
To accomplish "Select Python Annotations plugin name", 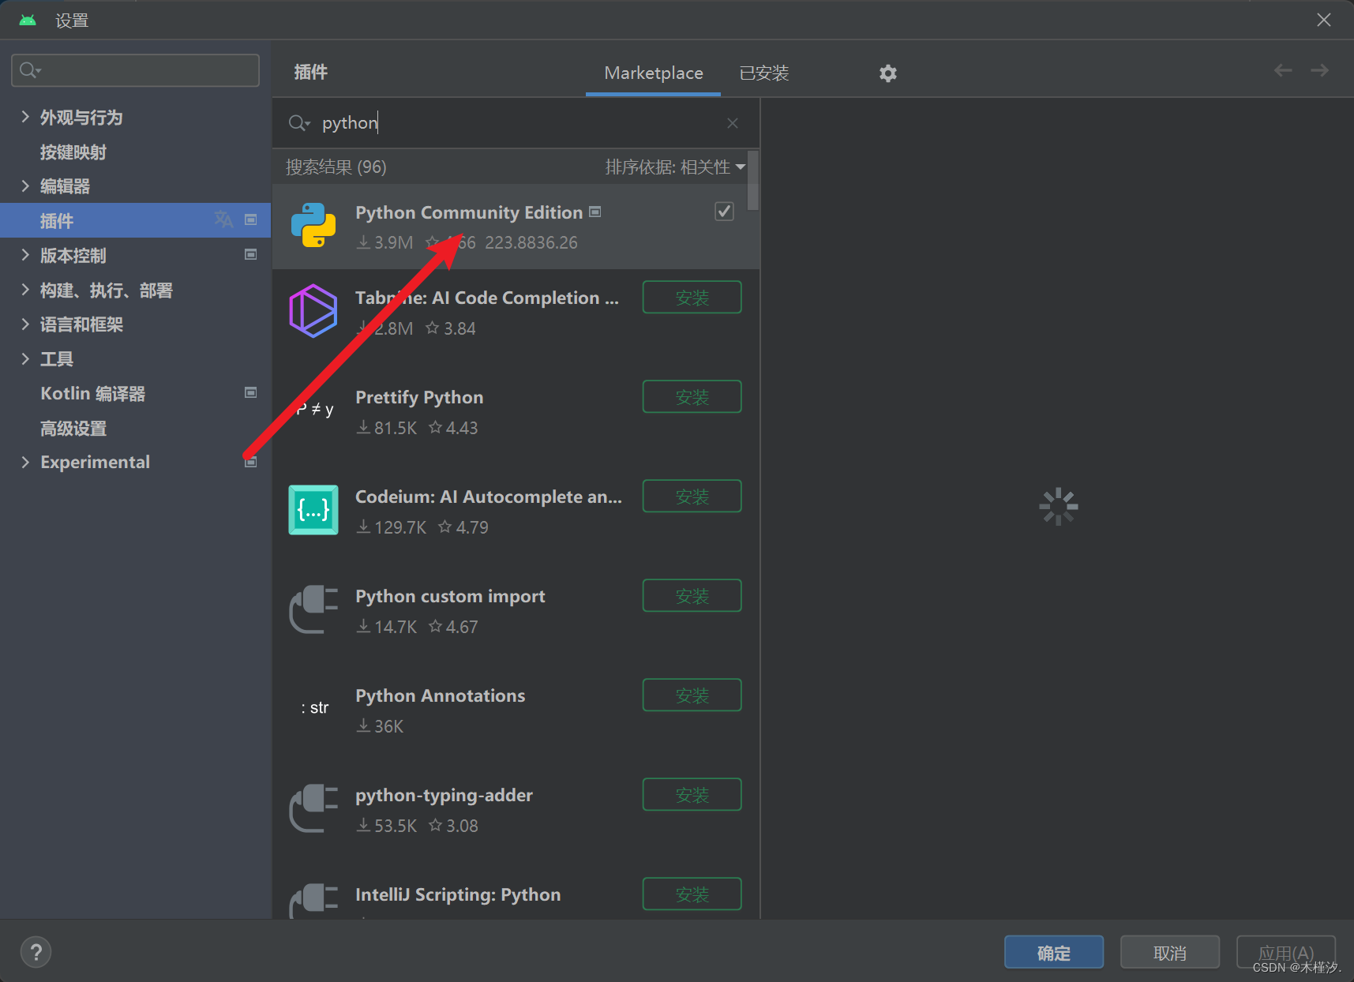I will (441, 695).
